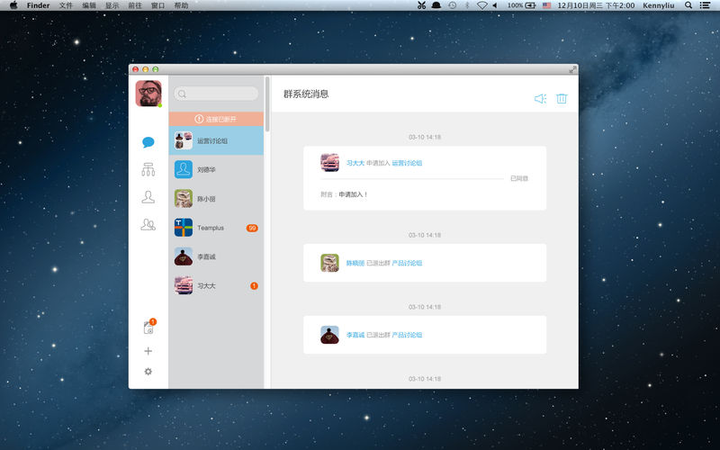This screenshot has width=720, height=450.
Task: Click the speaker mute icon in header
Action: pos(540,99)
